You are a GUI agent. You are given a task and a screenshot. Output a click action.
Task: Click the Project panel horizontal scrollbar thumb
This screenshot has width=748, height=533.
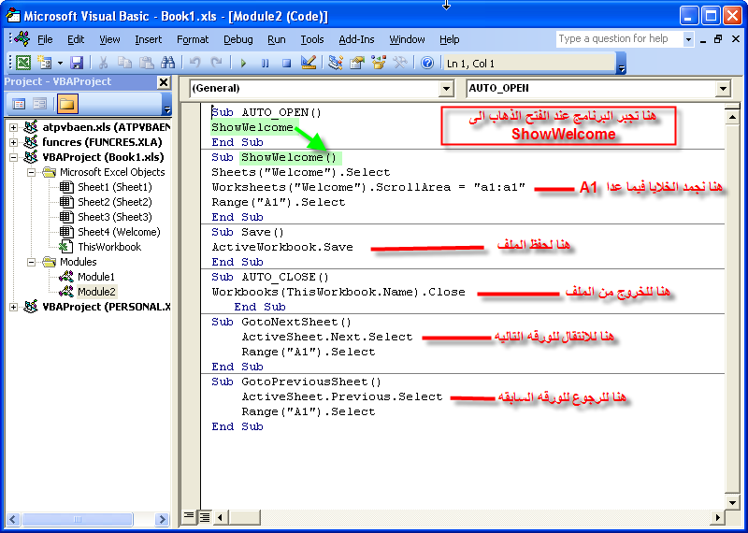pos(78,519)
